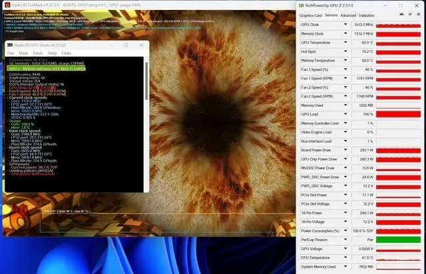This screenshot has width=426, height=274.
Task: Expand the Fan 2 Speed (RPM) dropdown
Action: (x=345, y=96)
